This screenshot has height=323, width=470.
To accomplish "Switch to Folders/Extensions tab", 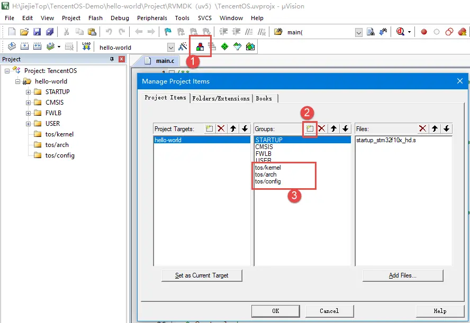I will point(221,98).
